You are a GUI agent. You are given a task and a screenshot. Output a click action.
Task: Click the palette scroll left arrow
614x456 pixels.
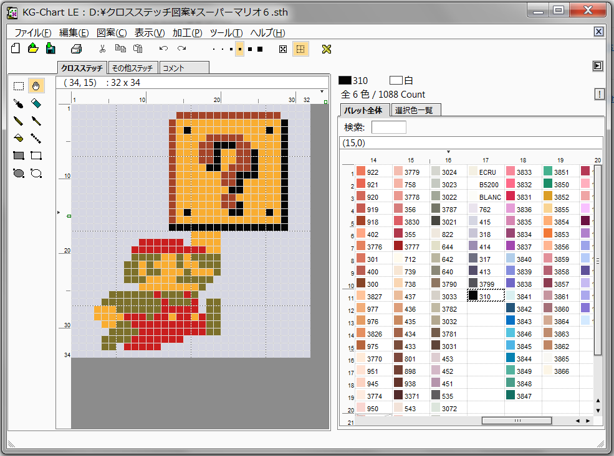pyautogui.click(x=578, y=421)
